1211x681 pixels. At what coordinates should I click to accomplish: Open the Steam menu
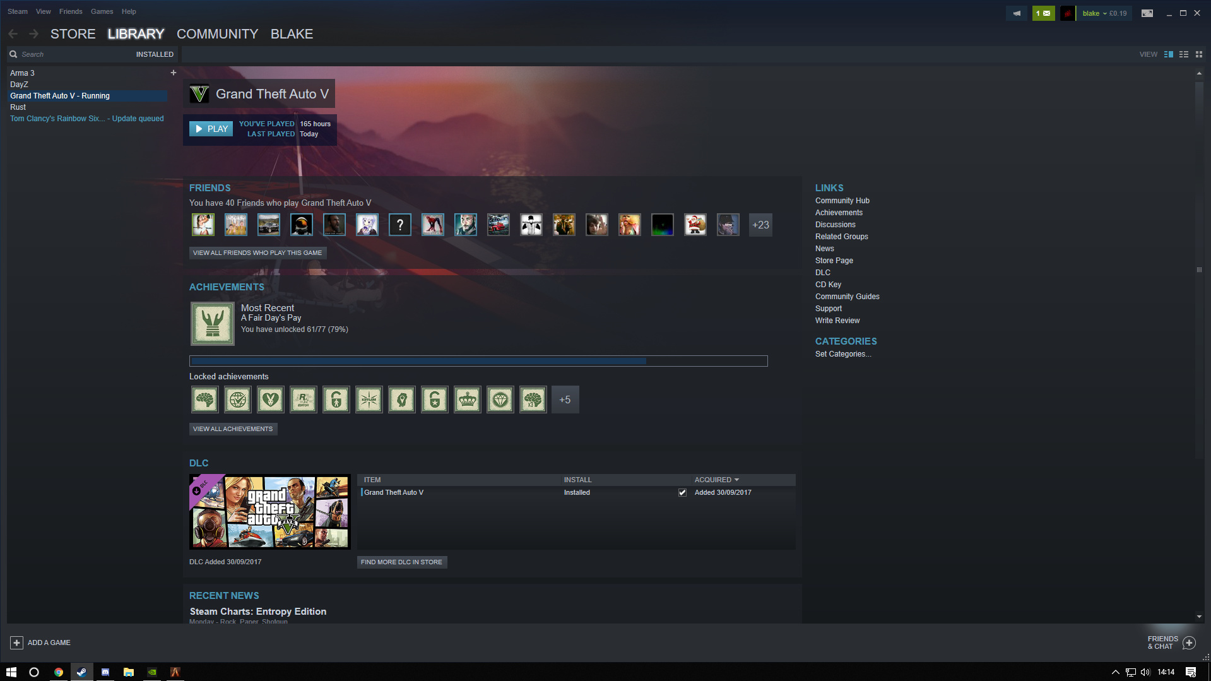click(18, 11)
